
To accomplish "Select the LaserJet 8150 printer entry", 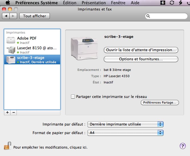I will coord(32,50).
